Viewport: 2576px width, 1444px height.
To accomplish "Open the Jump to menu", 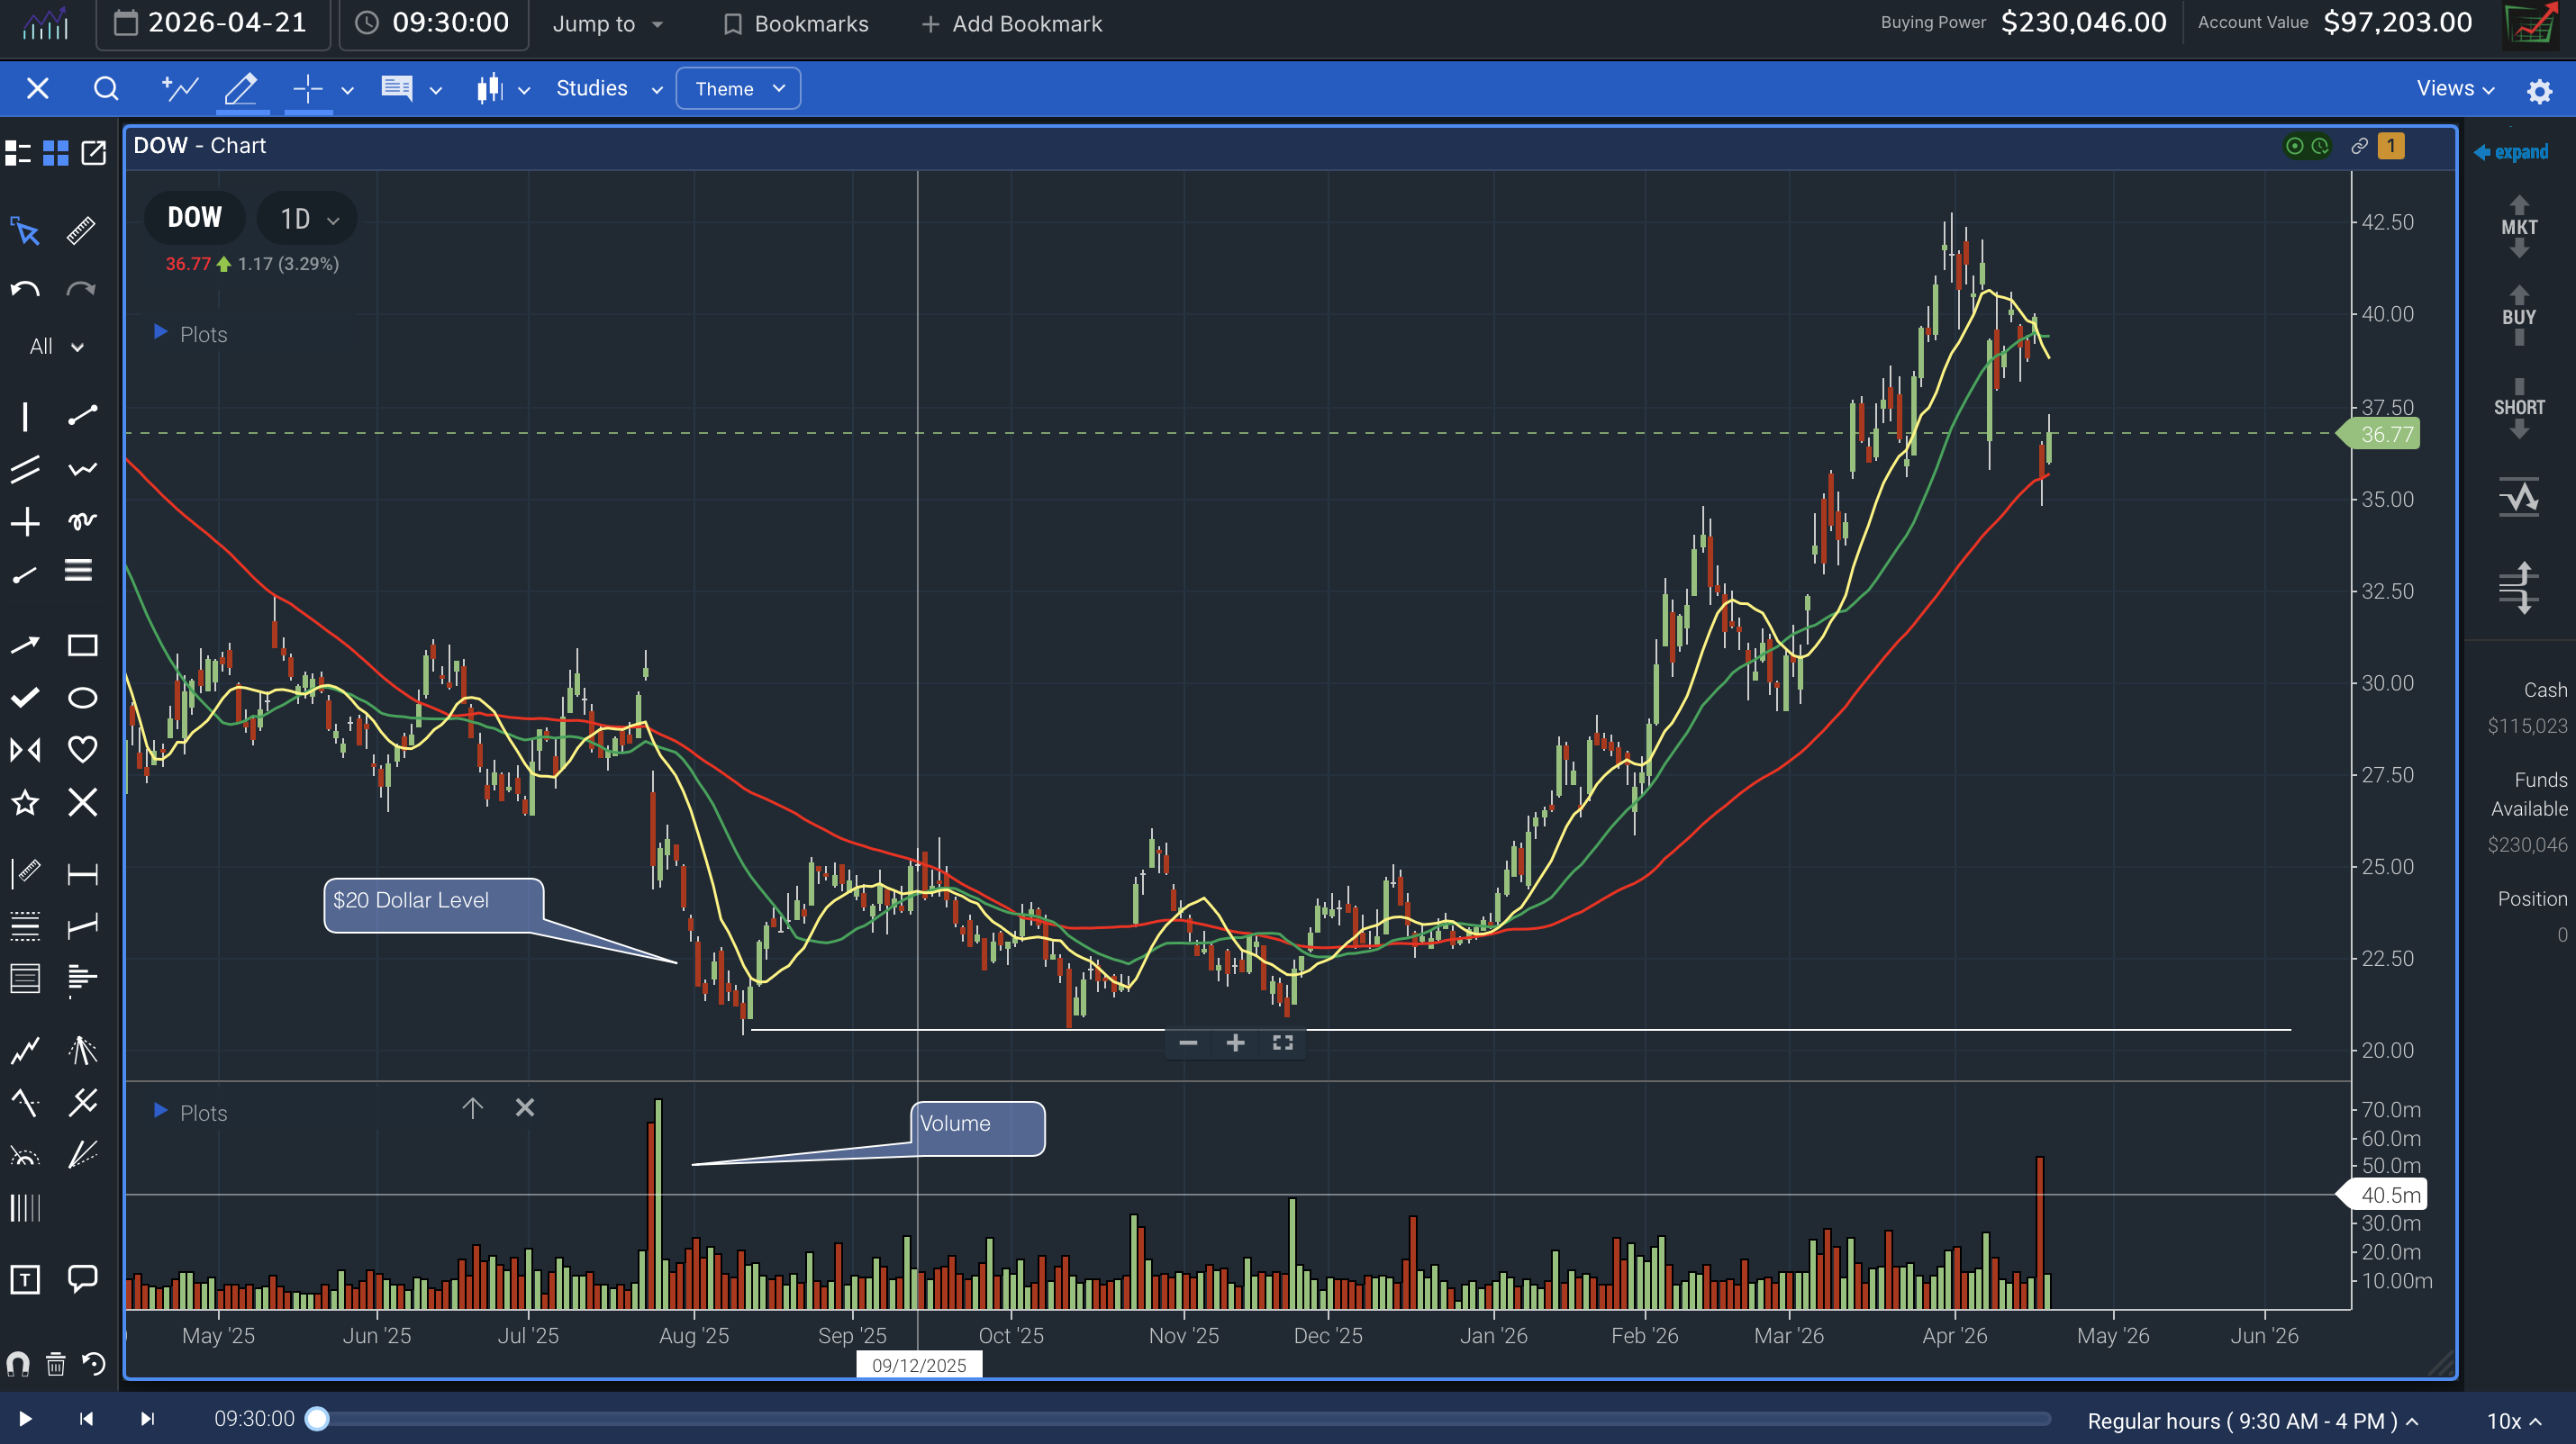I will click(605, 23).
